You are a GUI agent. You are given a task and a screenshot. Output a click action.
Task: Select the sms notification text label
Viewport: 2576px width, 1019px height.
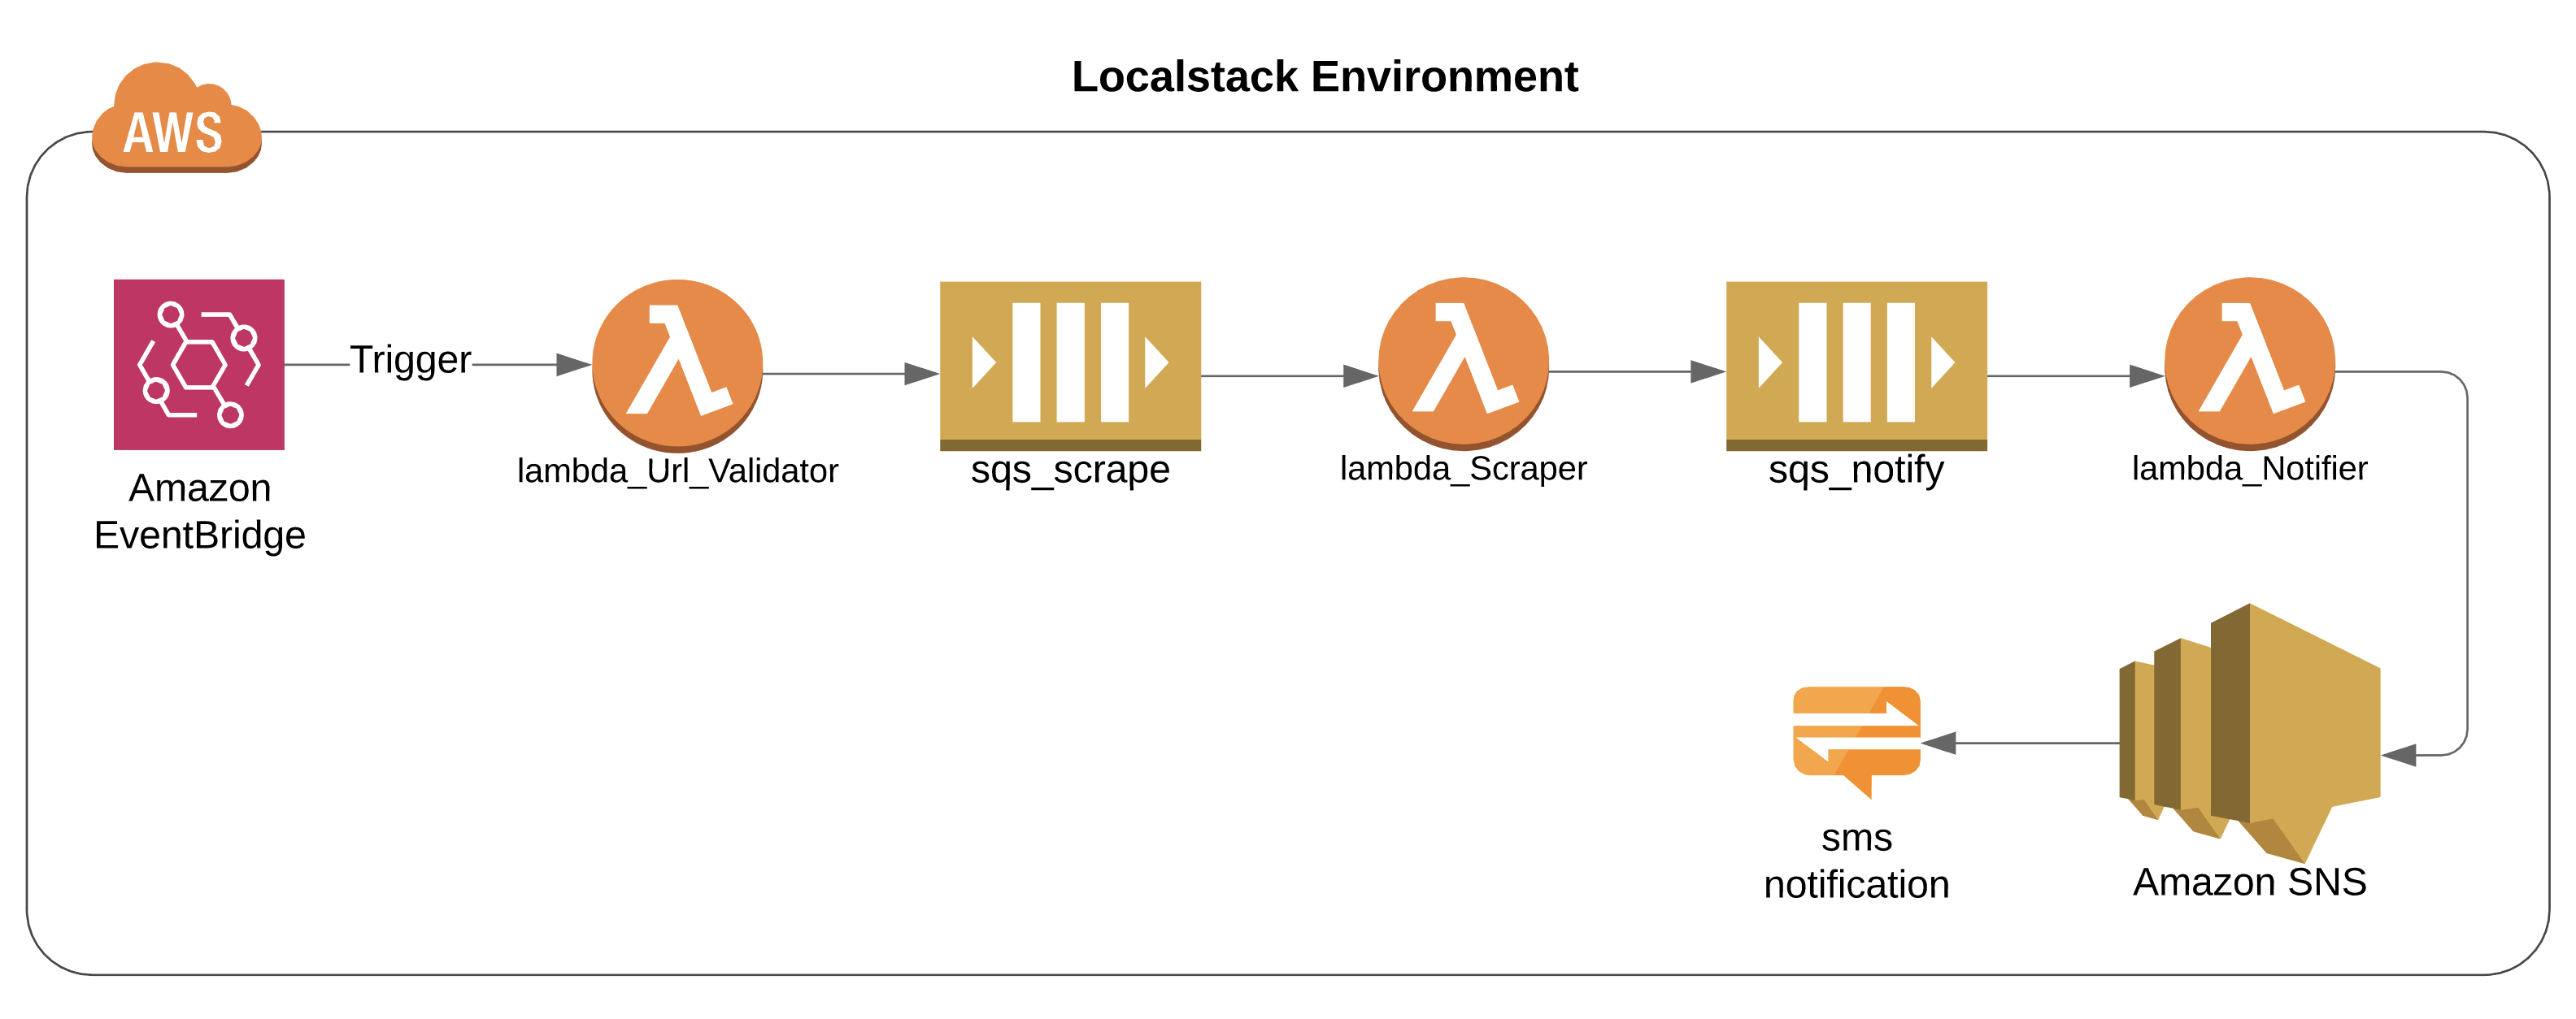[1856, 861]
